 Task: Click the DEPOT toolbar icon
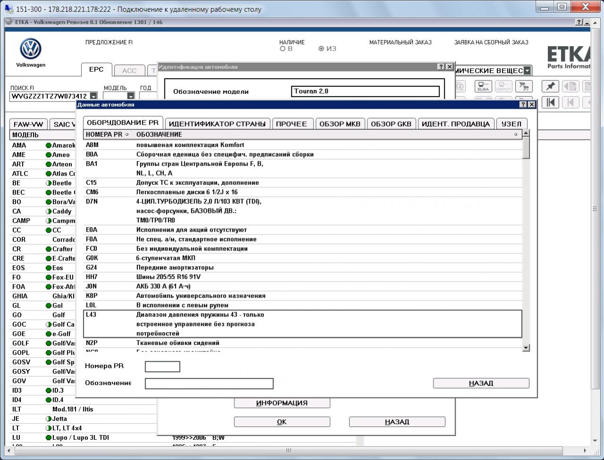tap(503, 87)
